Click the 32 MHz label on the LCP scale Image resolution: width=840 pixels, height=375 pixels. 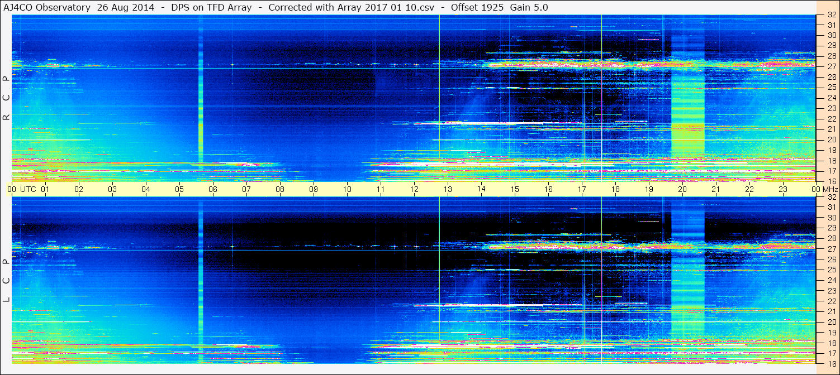pyautogui.click(x=831, y=197)
